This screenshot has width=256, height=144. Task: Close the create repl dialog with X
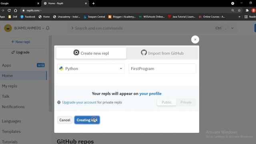(195, 40)
